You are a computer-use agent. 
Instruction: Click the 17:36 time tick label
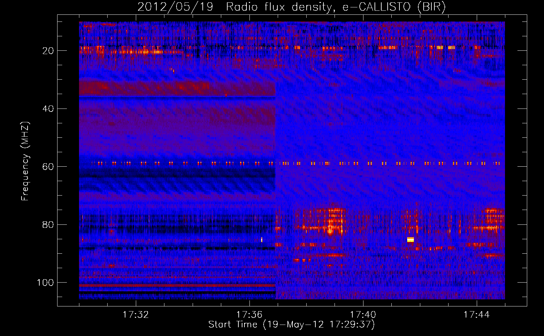[249, 315]
